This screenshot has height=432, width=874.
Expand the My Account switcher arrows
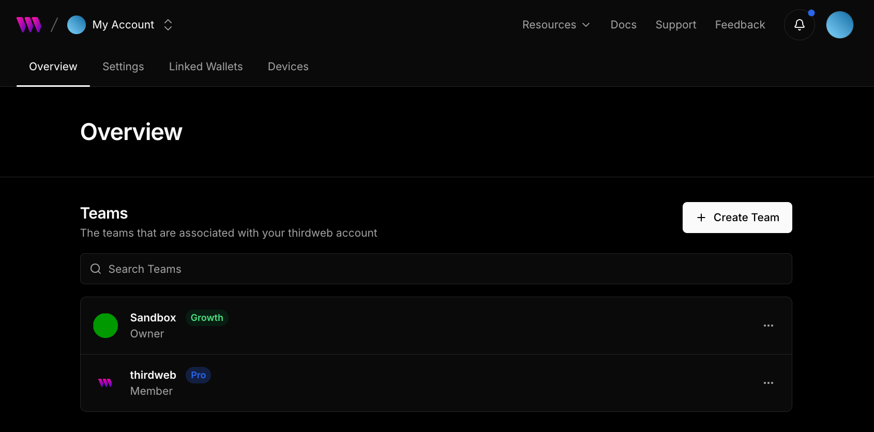pos(168,25)
